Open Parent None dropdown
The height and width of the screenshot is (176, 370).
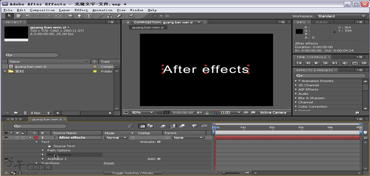(x=188, y=138)
